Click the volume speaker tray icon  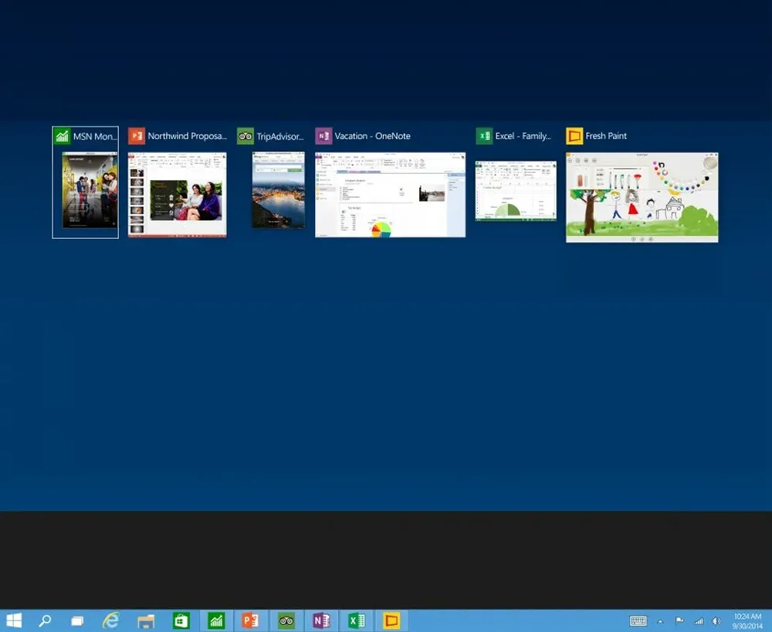(x=716, y=620)
